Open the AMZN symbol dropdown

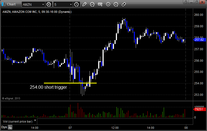tap(43, 5)
